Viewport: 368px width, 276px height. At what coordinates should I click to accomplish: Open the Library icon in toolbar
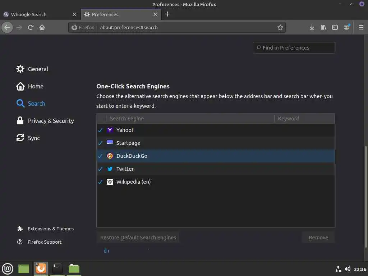[x=323, y=27]
